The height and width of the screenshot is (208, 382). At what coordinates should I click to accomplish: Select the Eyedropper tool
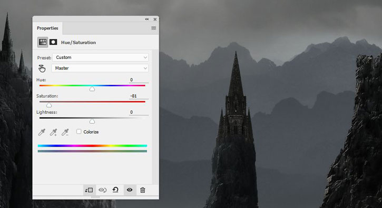tap(42, 132)
